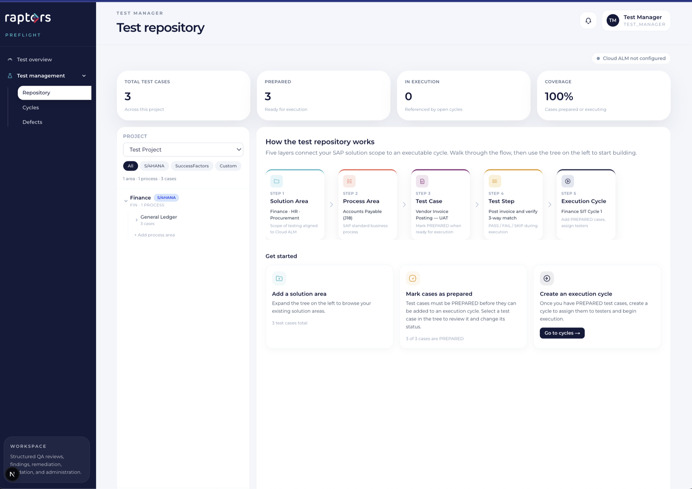
Task: Open the notifications bell
Action: 588,20
